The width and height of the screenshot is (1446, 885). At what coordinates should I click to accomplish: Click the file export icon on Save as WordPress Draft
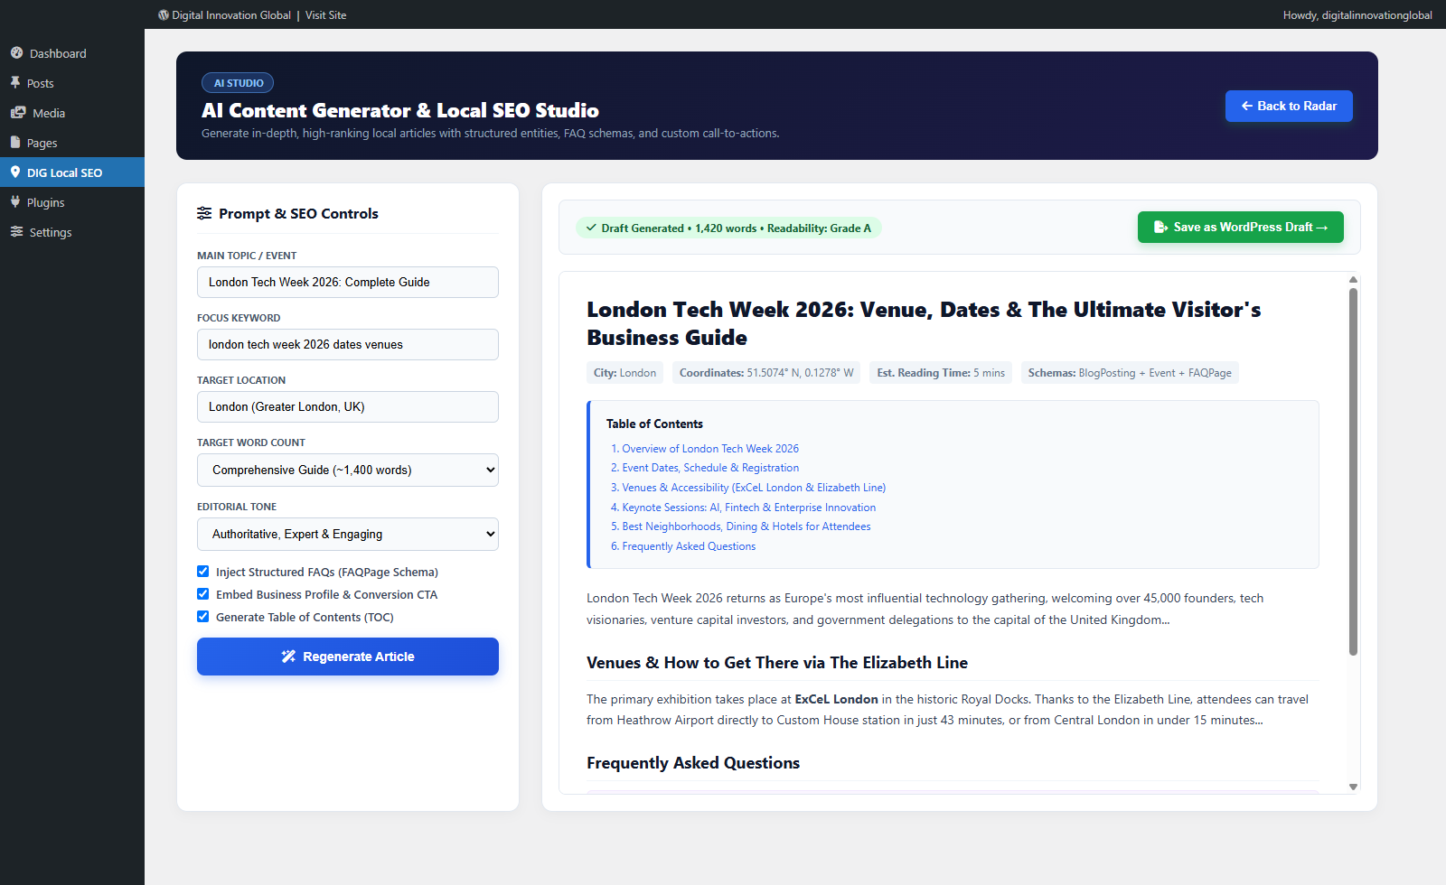pyautogui.click(x=1161, y=227)
